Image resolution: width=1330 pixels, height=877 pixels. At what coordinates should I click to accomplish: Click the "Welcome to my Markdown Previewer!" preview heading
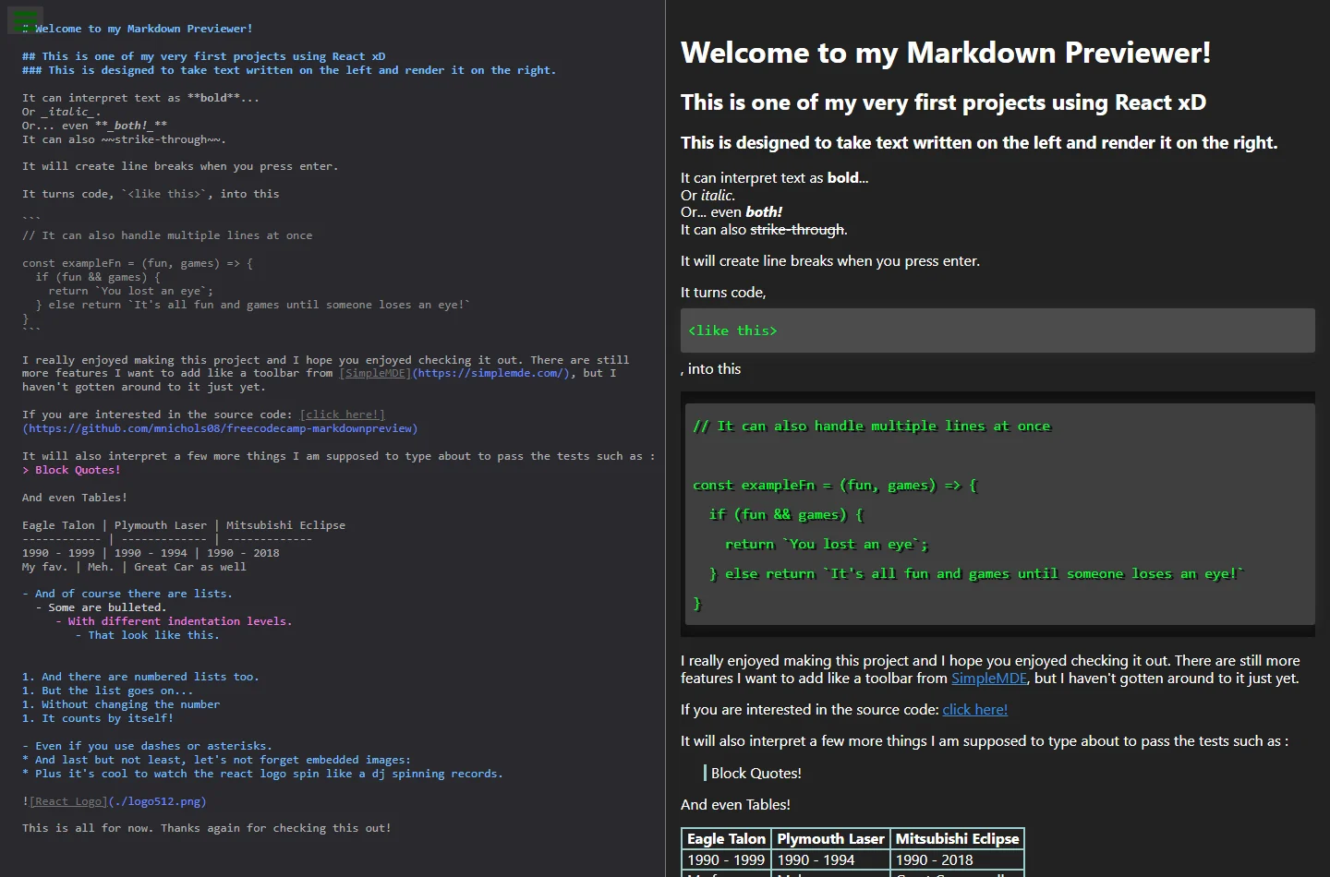945,54
